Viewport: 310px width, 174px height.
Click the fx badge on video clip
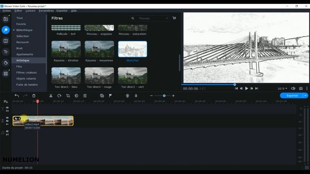[17, 118]
